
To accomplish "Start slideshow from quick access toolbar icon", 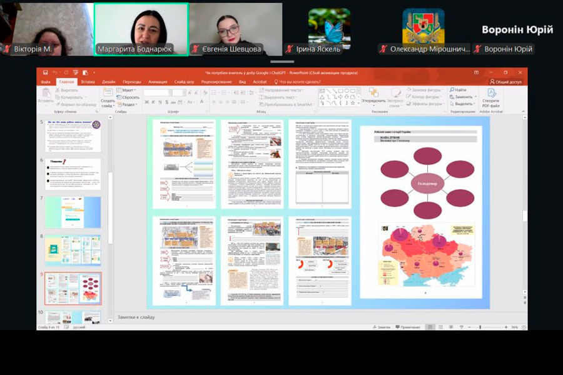I will click(76, 72).
